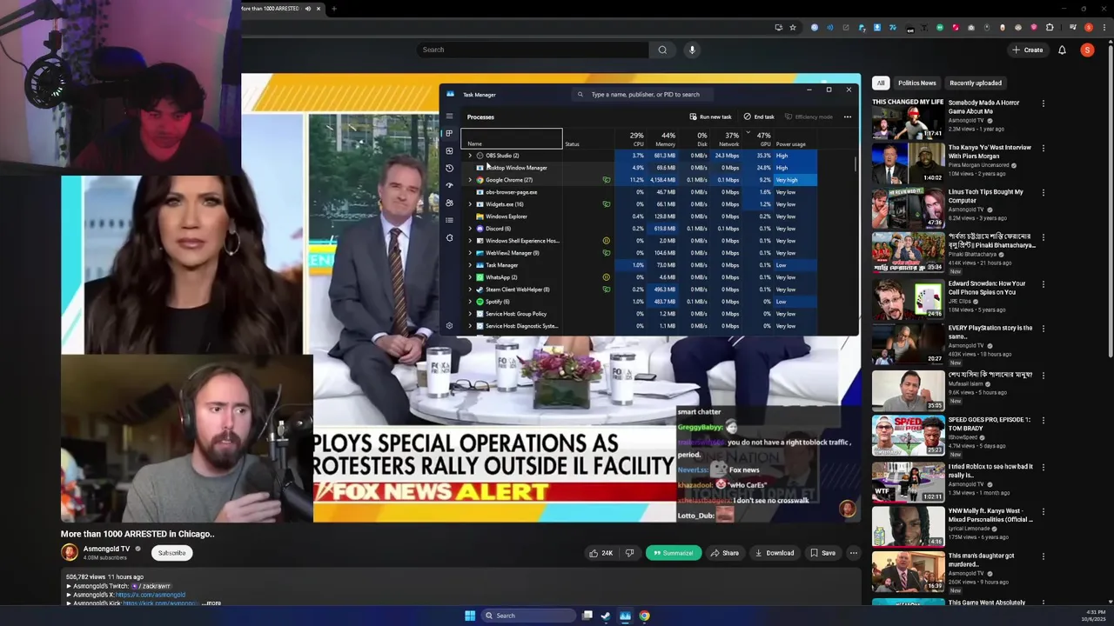
Task: Open Services page in Task Manager sidebar
Action: [x=449, y=237]
